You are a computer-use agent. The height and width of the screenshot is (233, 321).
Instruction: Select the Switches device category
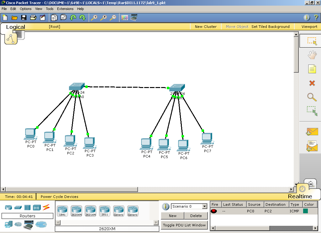point(18,207)
